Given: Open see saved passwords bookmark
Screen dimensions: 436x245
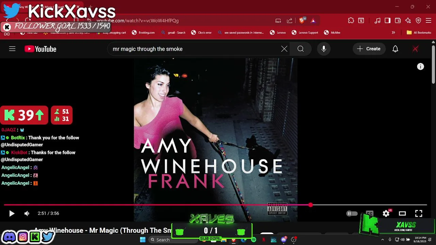Looking at the screenshot, I should point(241,33).
